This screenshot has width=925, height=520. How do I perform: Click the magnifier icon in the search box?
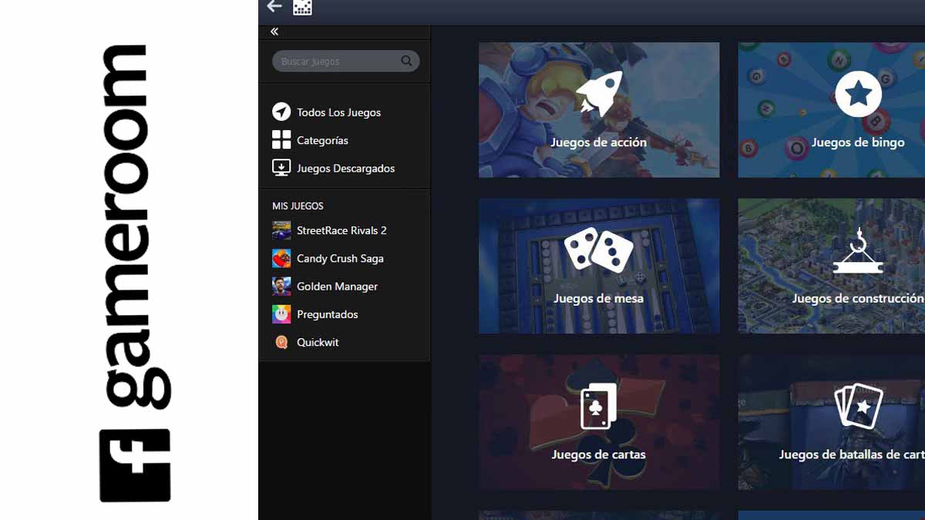(x=407, y=61)
